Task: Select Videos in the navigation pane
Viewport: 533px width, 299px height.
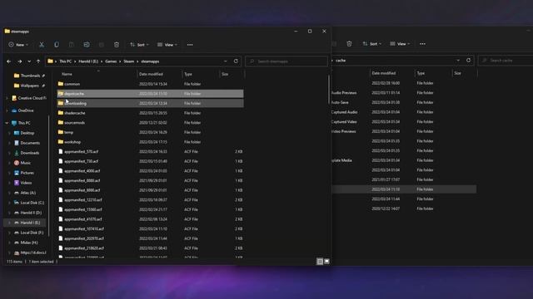Action: (26, 183)
